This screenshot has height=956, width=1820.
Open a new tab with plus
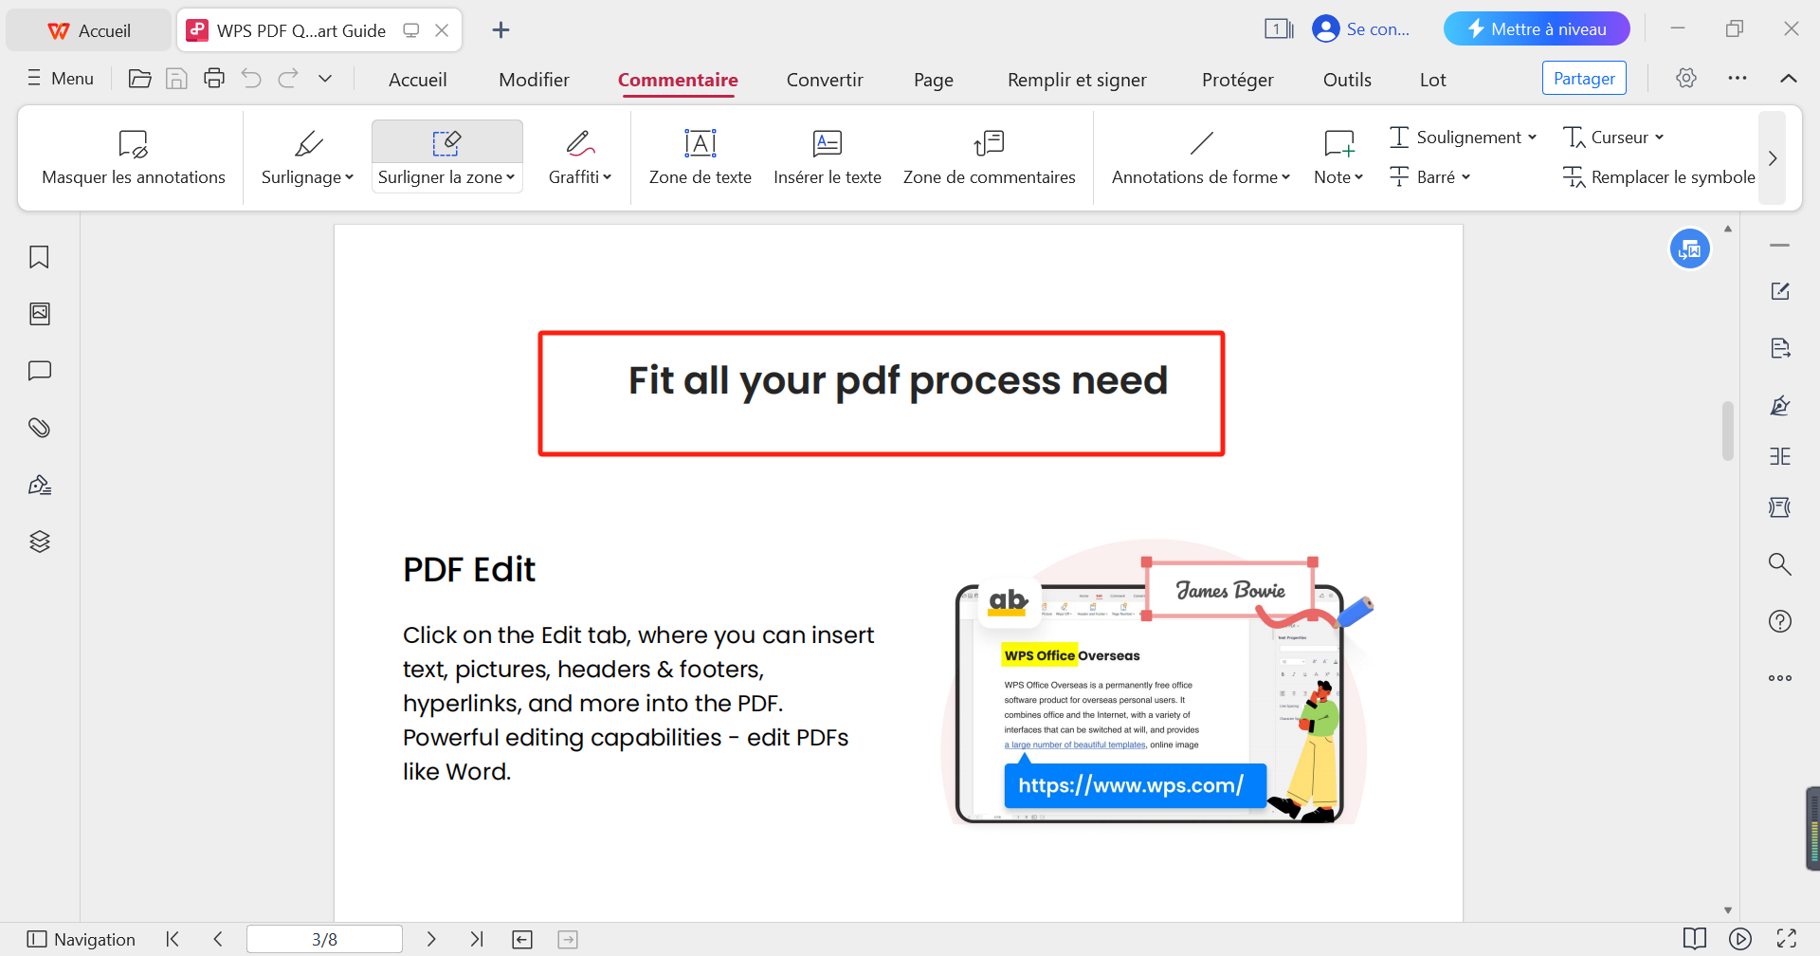pos(501,30)
